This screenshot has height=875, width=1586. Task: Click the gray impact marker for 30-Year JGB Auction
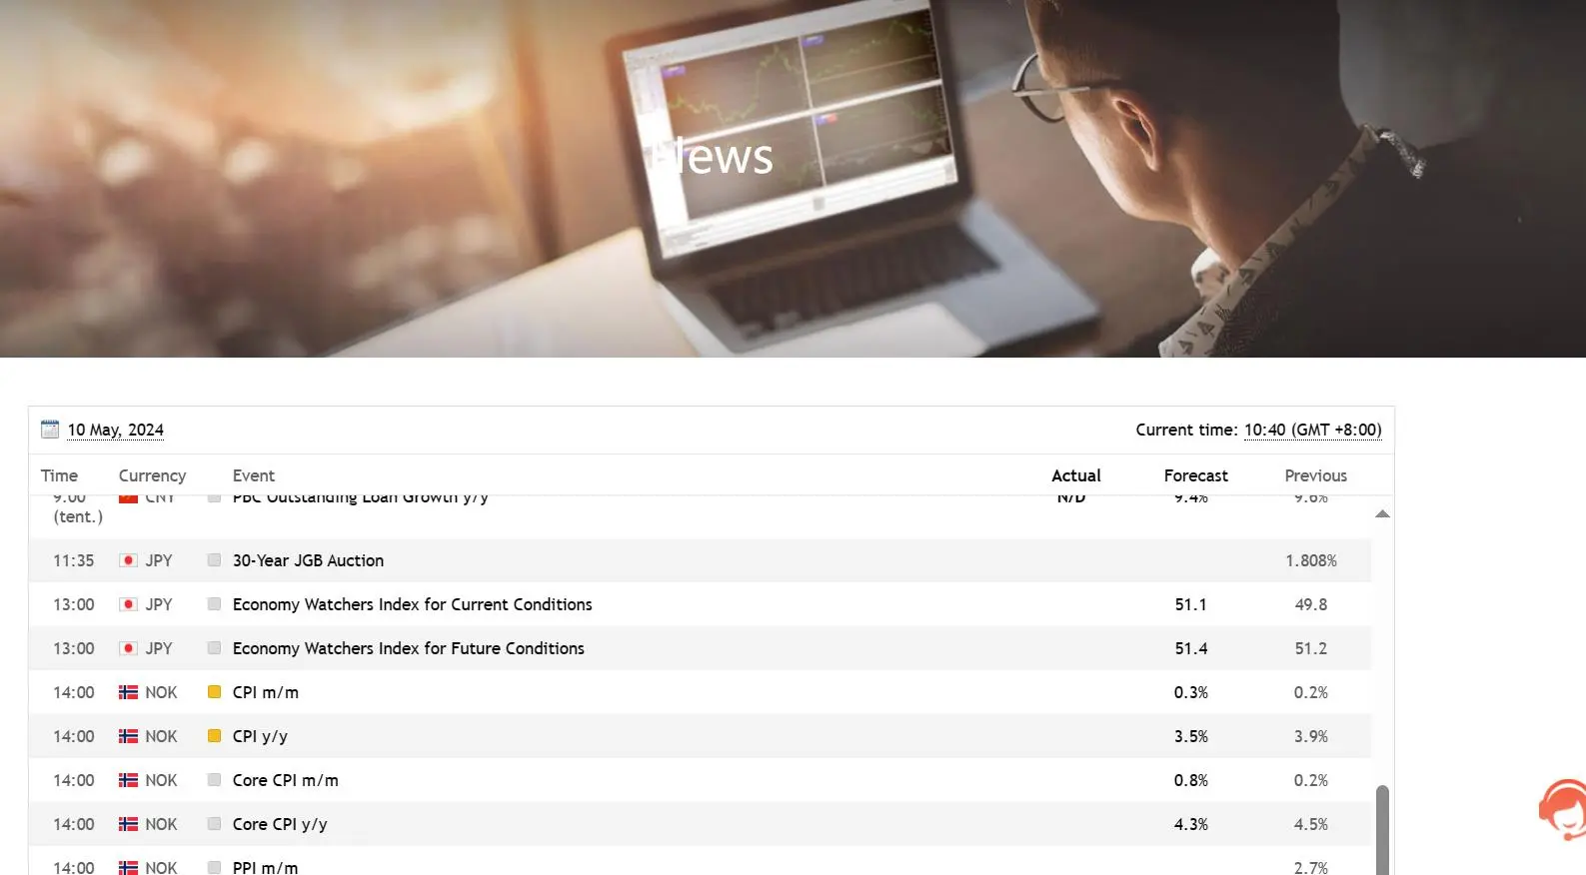(x=214, y=559)
